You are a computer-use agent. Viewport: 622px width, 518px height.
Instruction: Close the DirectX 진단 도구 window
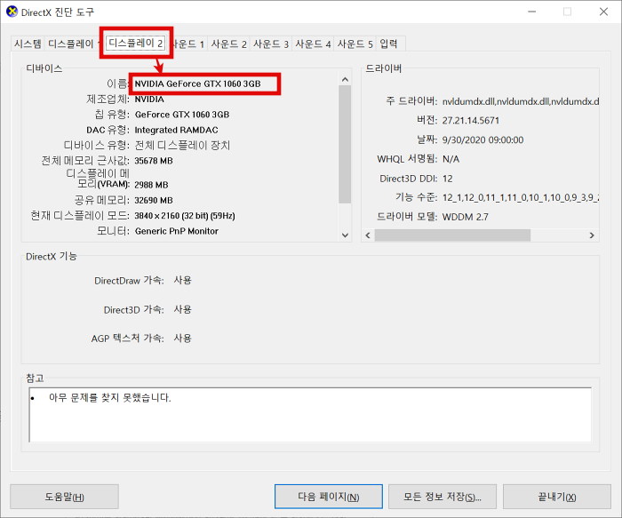[x=603, y=12]
